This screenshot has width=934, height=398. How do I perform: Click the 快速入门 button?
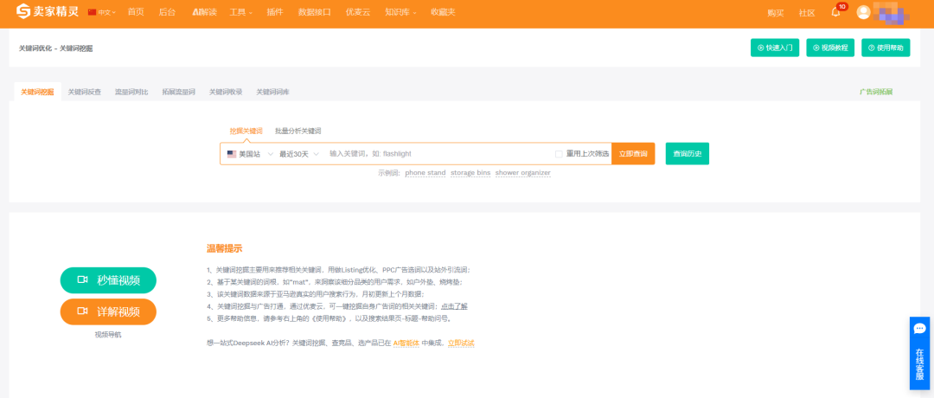[x=774, y=48]
